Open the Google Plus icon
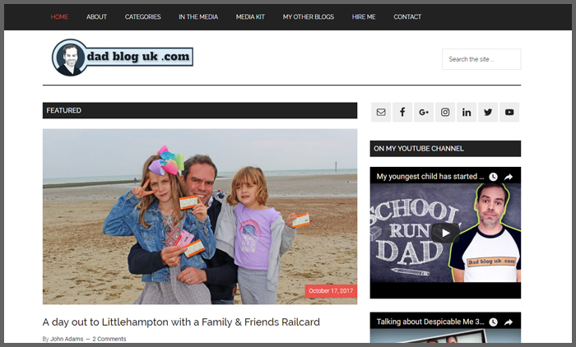The image size is (576, 347). (x=424, y=112)
